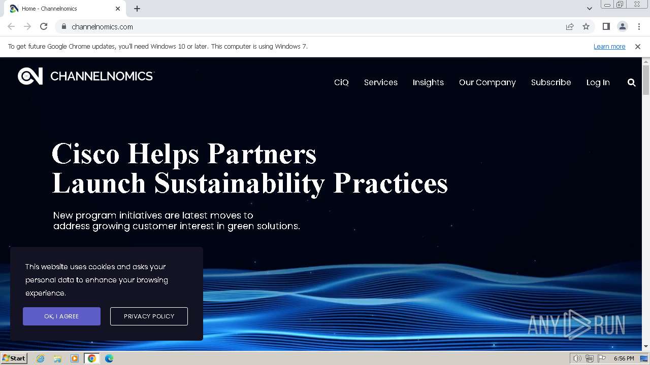This screenshot has width=650, height=365.
Task: Go to the Subscribe page
Action: [551, 82]
